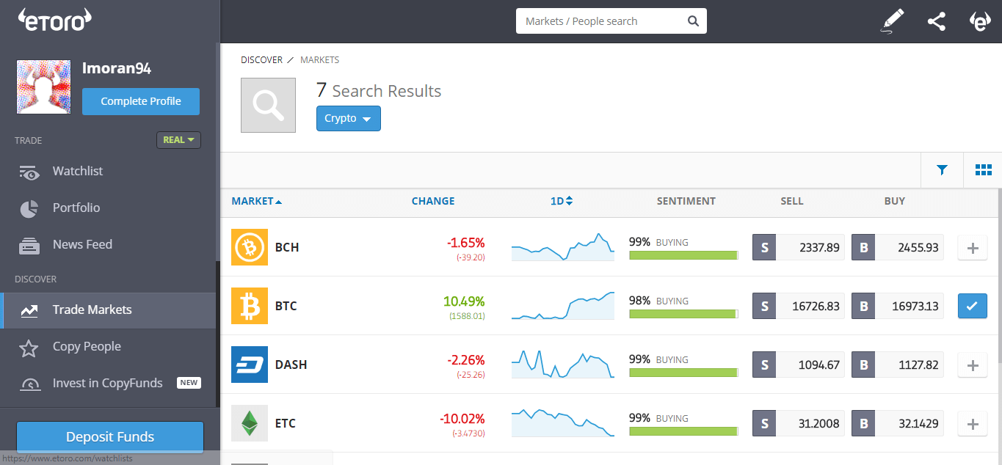Open Invest in CopyFunds
The width and height of the screenshot is (1002, 465).
(108, 383)
